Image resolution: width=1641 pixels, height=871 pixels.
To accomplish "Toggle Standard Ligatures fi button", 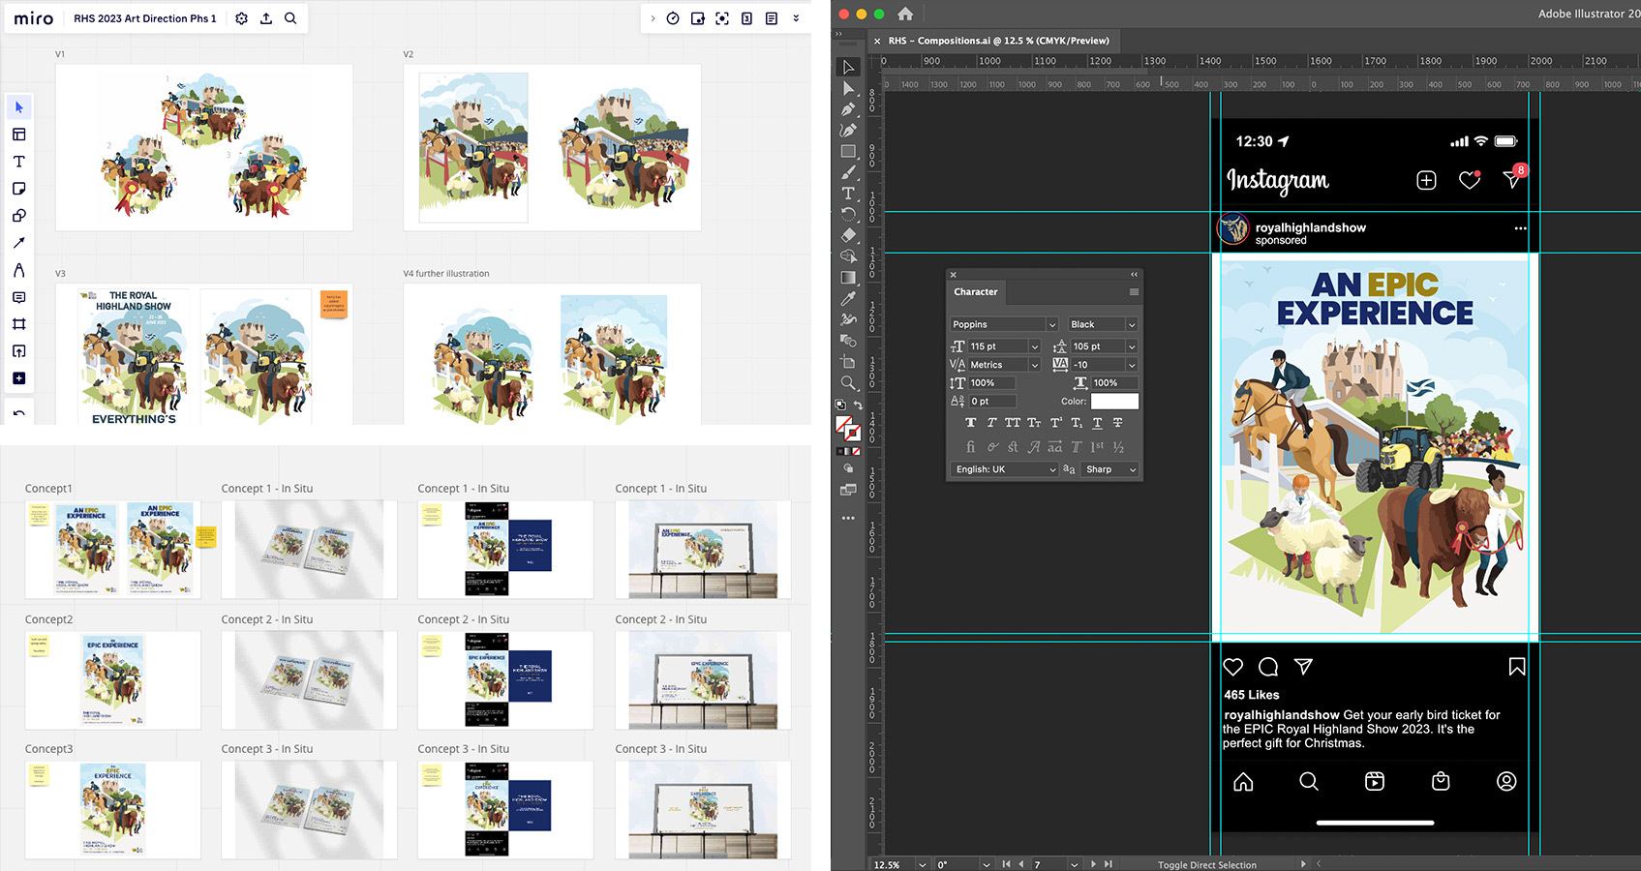I will [971, 447].
